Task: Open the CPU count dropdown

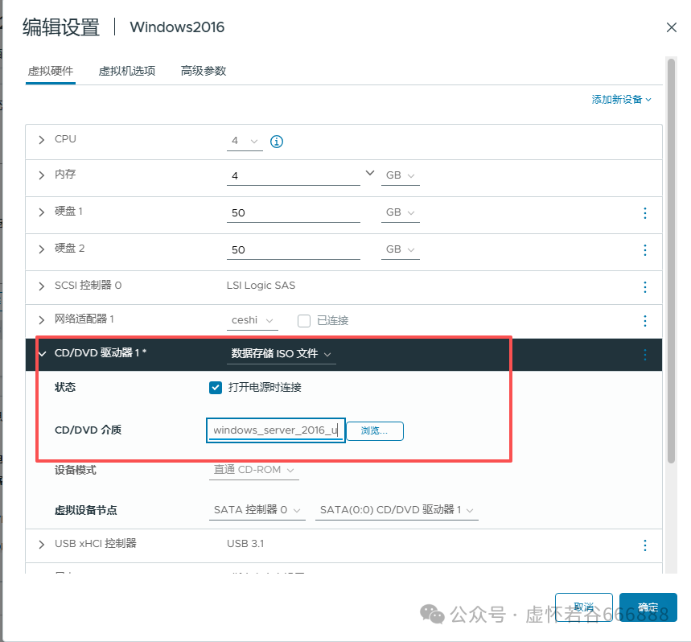Action: point(245,142)
